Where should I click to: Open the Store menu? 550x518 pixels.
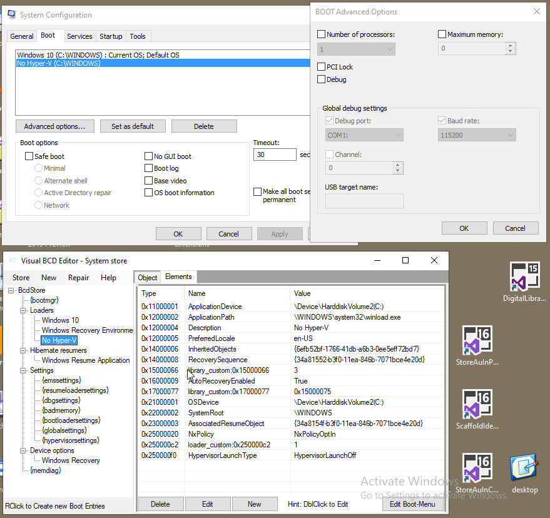point(21,277)
